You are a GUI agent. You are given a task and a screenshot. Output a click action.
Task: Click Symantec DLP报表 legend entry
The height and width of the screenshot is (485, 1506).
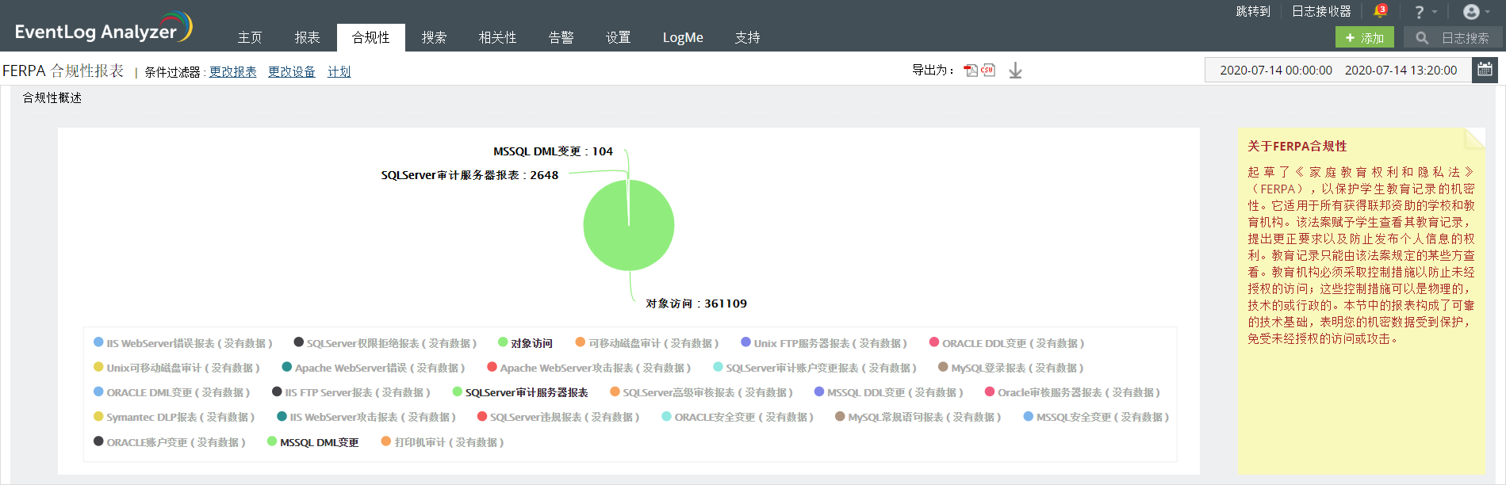pyautogui.click(x=174, y=417)
